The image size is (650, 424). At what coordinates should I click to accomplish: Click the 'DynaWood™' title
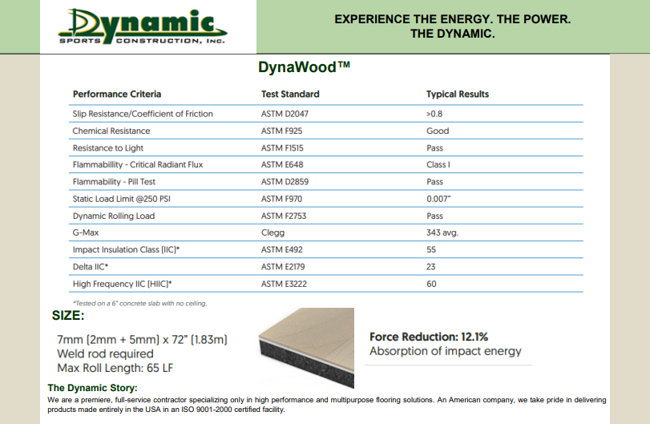(x=304, y=67)
